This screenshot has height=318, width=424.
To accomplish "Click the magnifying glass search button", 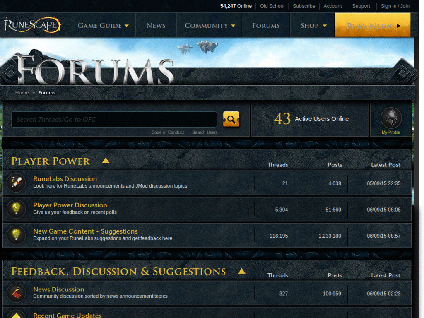I will point(231,119).
